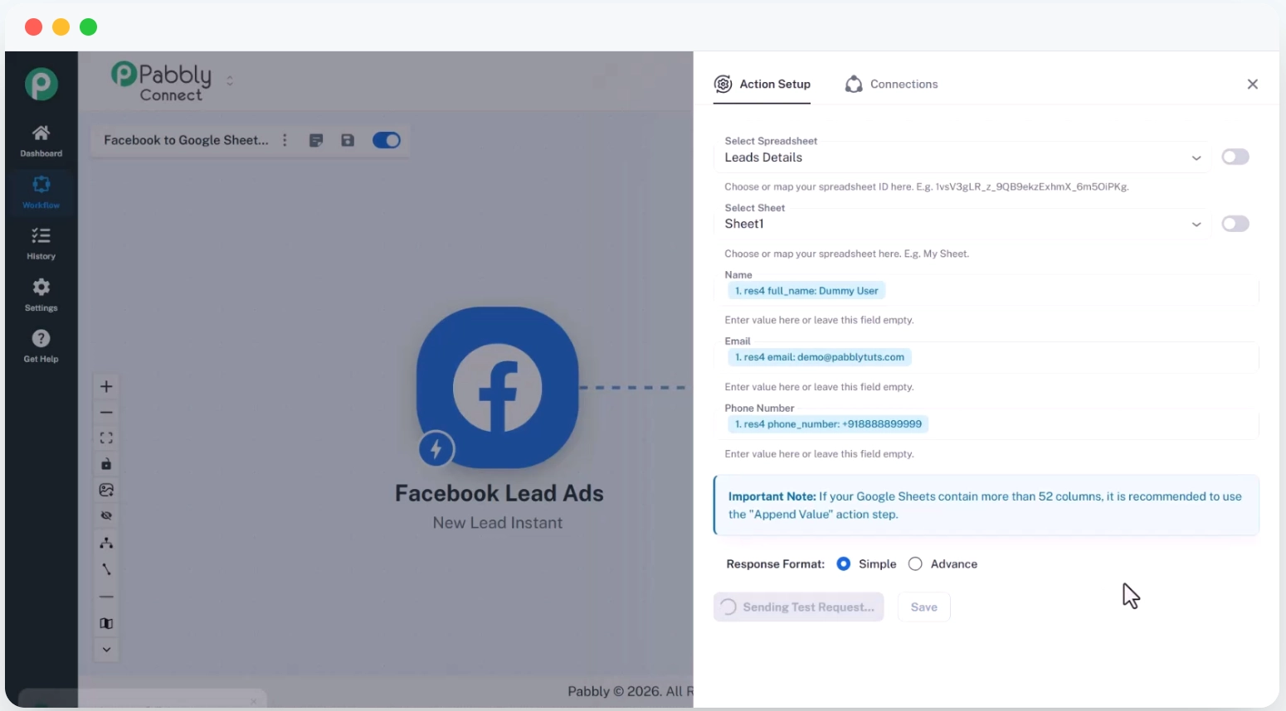Viewport: 1286px width, 711px height.
Task: Expand spreadsheet list using its chevron arrow
Action: pos(1196,158)
